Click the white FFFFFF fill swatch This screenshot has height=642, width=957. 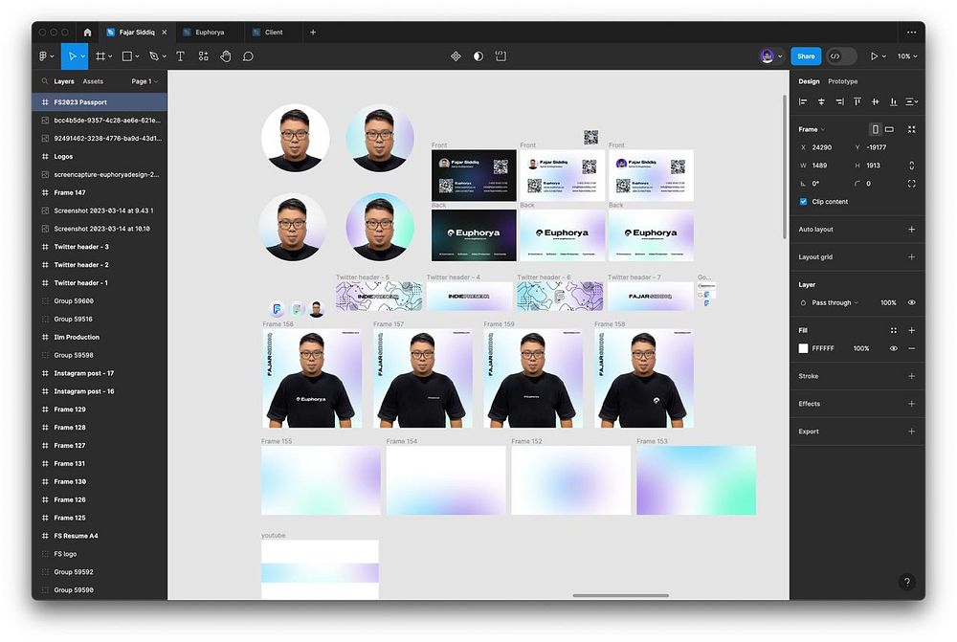coord(803,348)
